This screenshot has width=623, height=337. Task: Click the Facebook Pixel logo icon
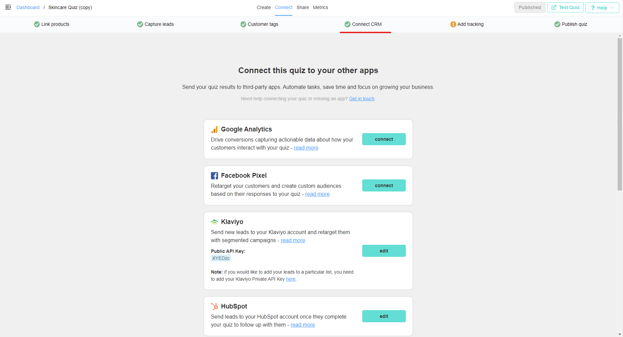point(214,176)
